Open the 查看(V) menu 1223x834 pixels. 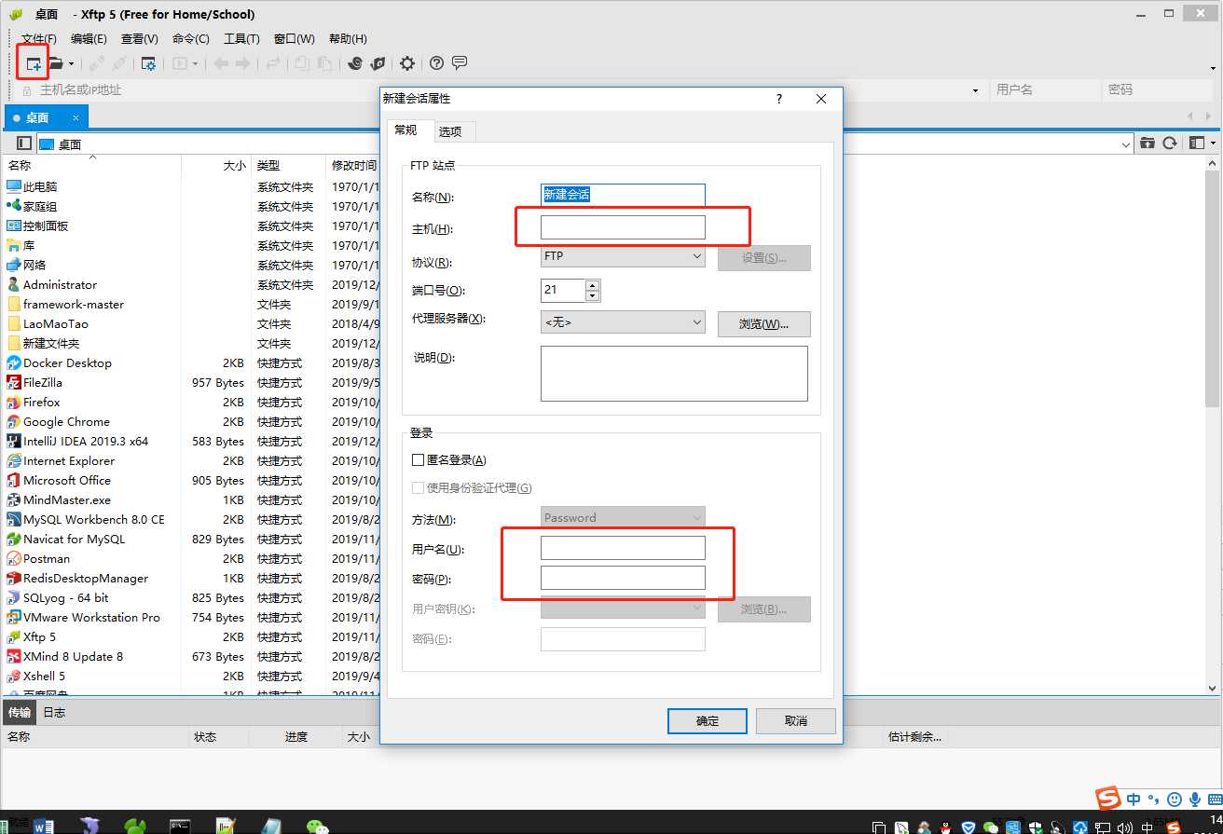[140, 39]
